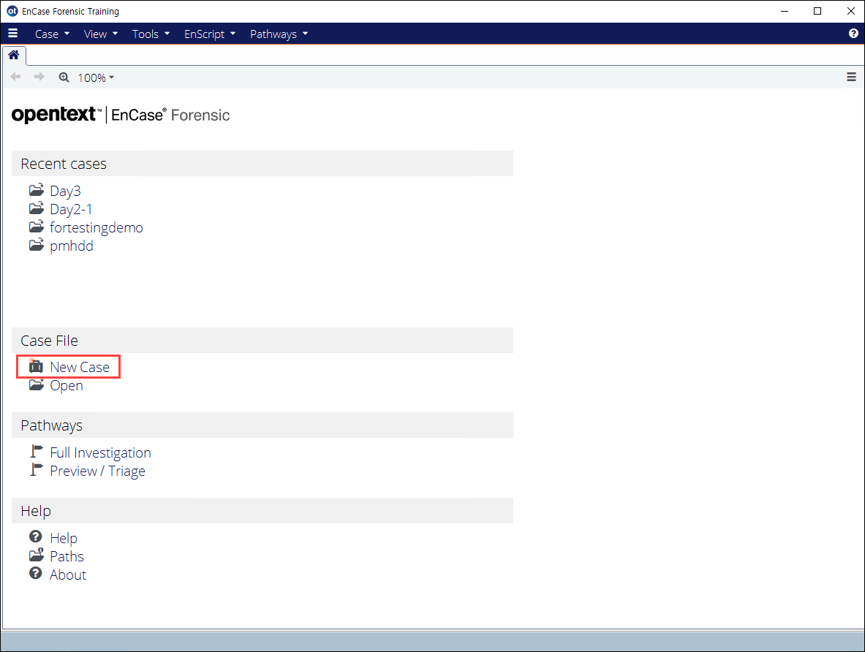Click the help question mark icon in the menu bar
This screenshot has width=865, height=652.
pos(853,33)
